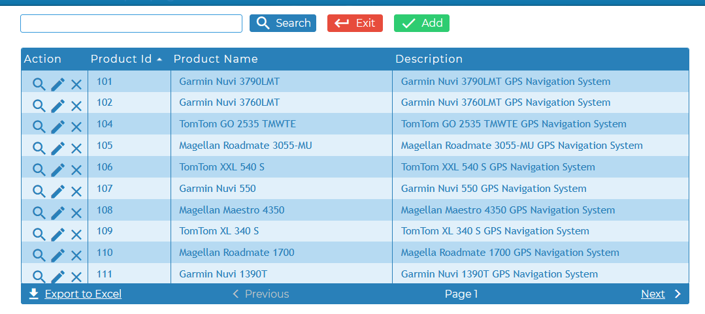Viewport: 705px width, 314px height.
Task: Click pencil edit icon for product 106
Action: 58,170
